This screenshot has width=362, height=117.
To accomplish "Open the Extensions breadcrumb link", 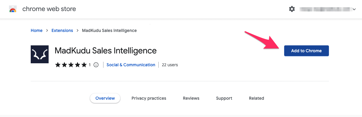I will pyautogui.click(x=62, y=30).
